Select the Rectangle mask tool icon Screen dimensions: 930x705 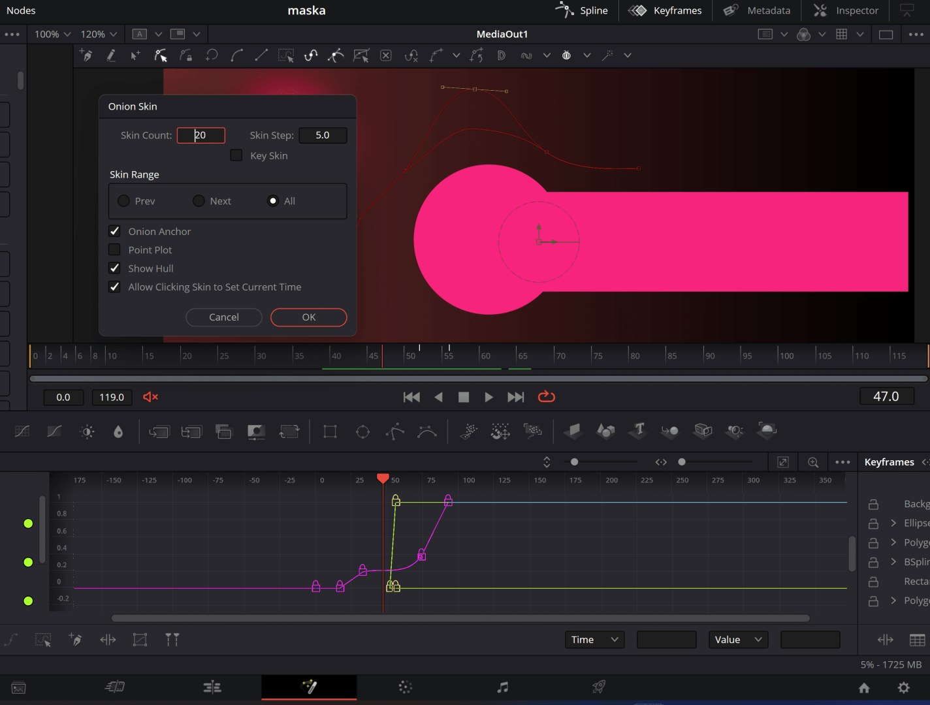tap(330, 431)
